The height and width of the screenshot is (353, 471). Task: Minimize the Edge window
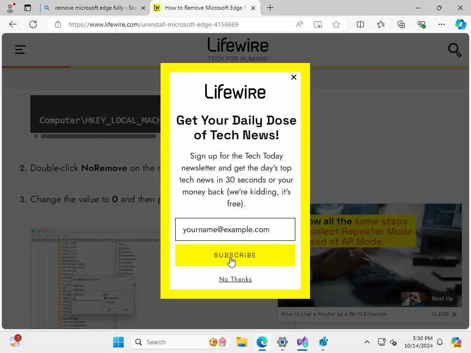[x=418, y=8]
